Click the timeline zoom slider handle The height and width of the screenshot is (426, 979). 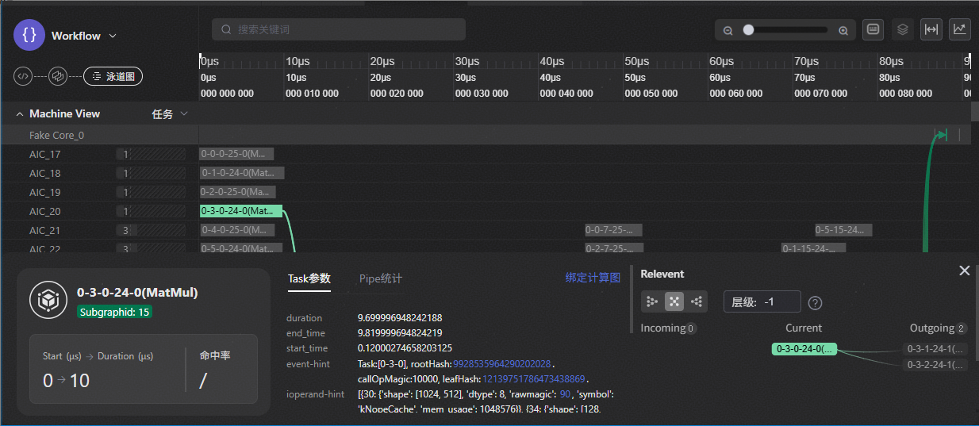pos(748,30)
